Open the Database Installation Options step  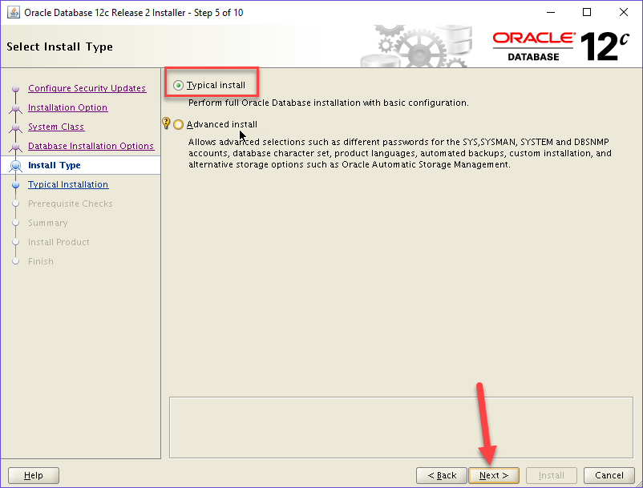click(x=91, y=146)
